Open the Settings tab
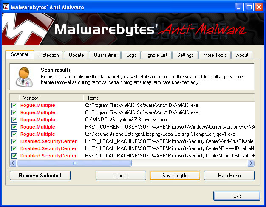This screenshot has width=266, height=207. point(185,55)
